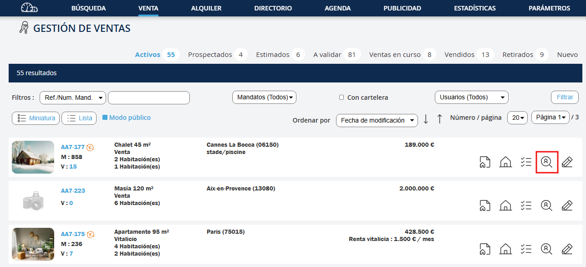Enable the Con cartelera checkbox
The height and width of the screenshot is (267, 586).
click(341, 98)
